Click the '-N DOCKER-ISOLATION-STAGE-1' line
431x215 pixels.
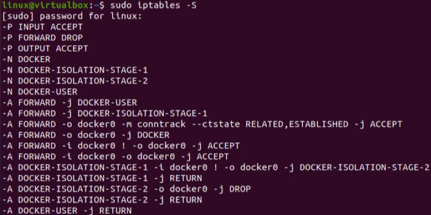[75, 70]
